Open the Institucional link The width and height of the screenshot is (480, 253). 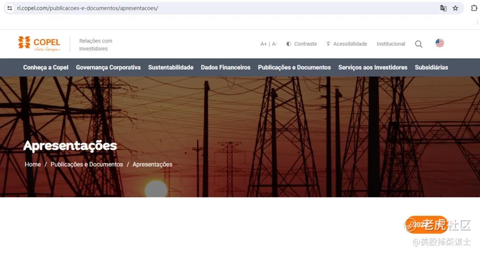point(391,44)
